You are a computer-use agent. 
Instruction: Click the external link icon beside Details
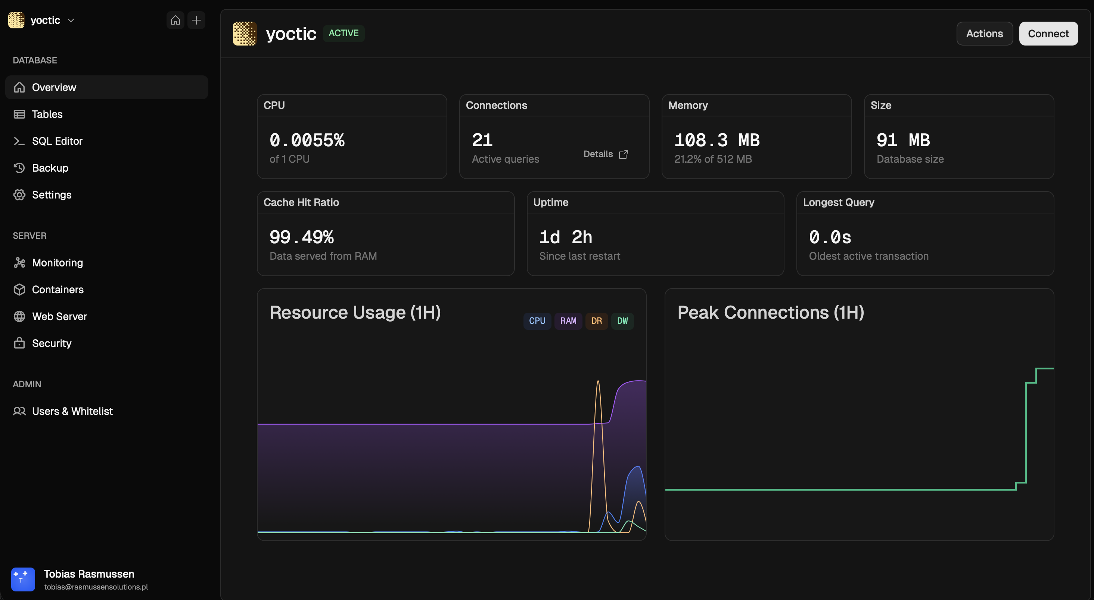[623, 154]
